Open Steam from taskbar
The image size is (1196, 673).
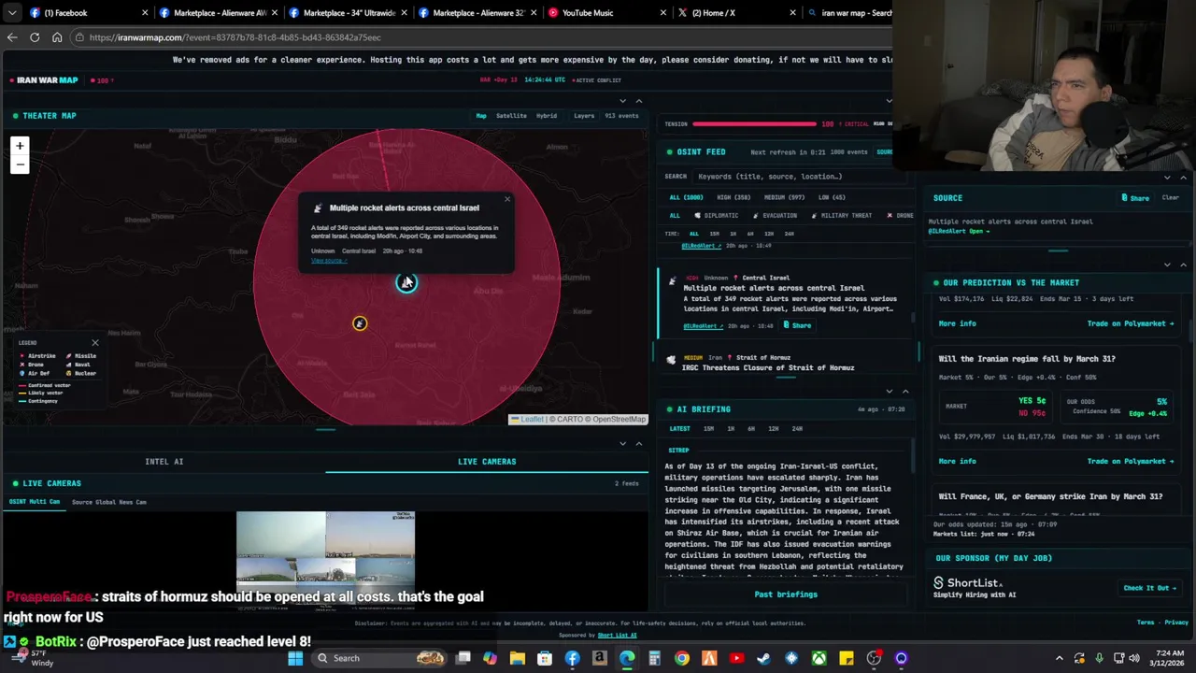click(763, 658)
